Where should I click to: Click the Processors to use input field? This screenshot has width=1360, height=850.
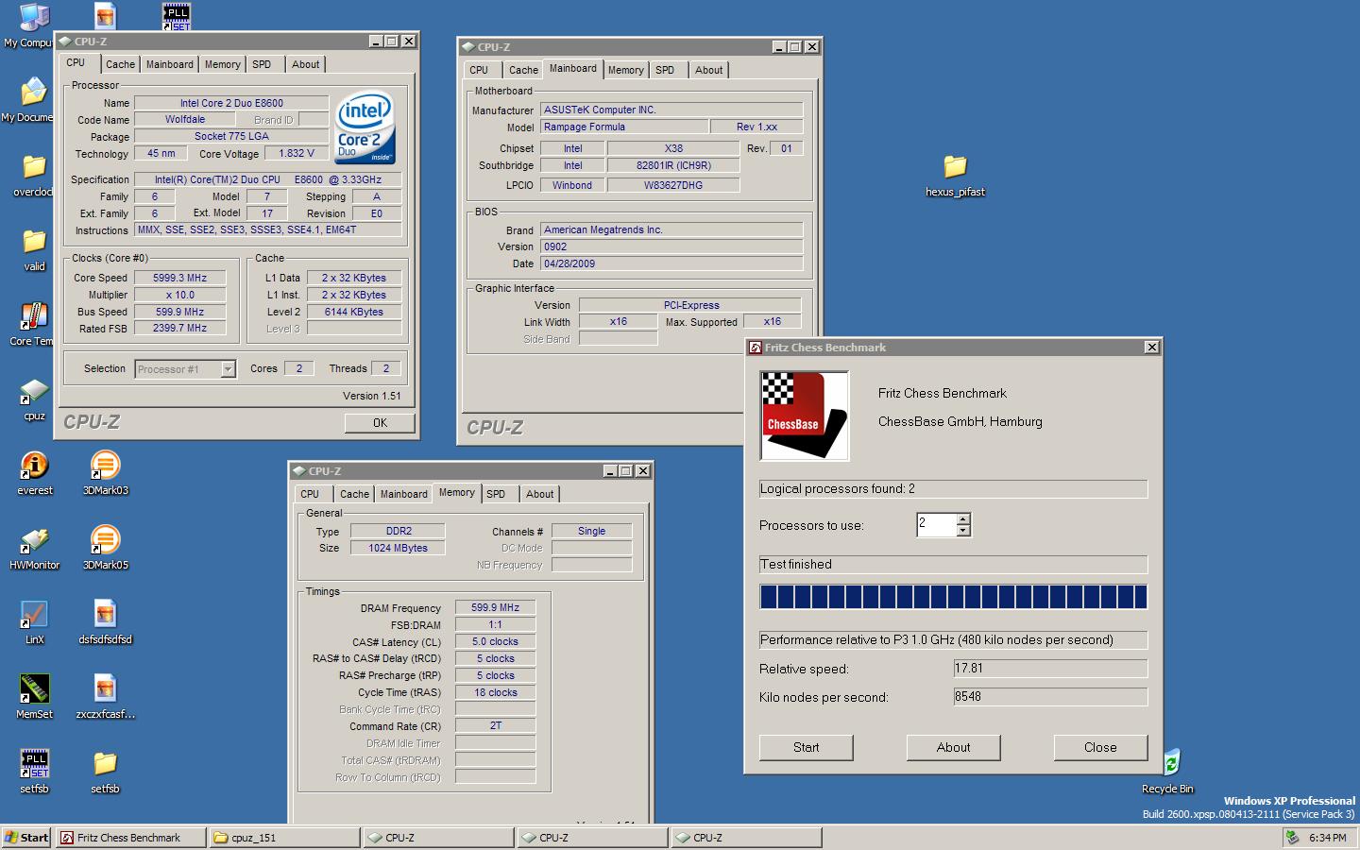(x=937, y=525)
